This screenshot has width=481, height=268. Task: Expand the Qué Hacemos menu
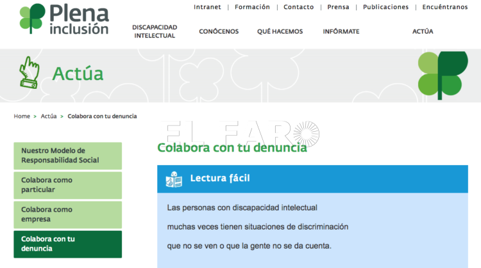(x=280, y=31)
